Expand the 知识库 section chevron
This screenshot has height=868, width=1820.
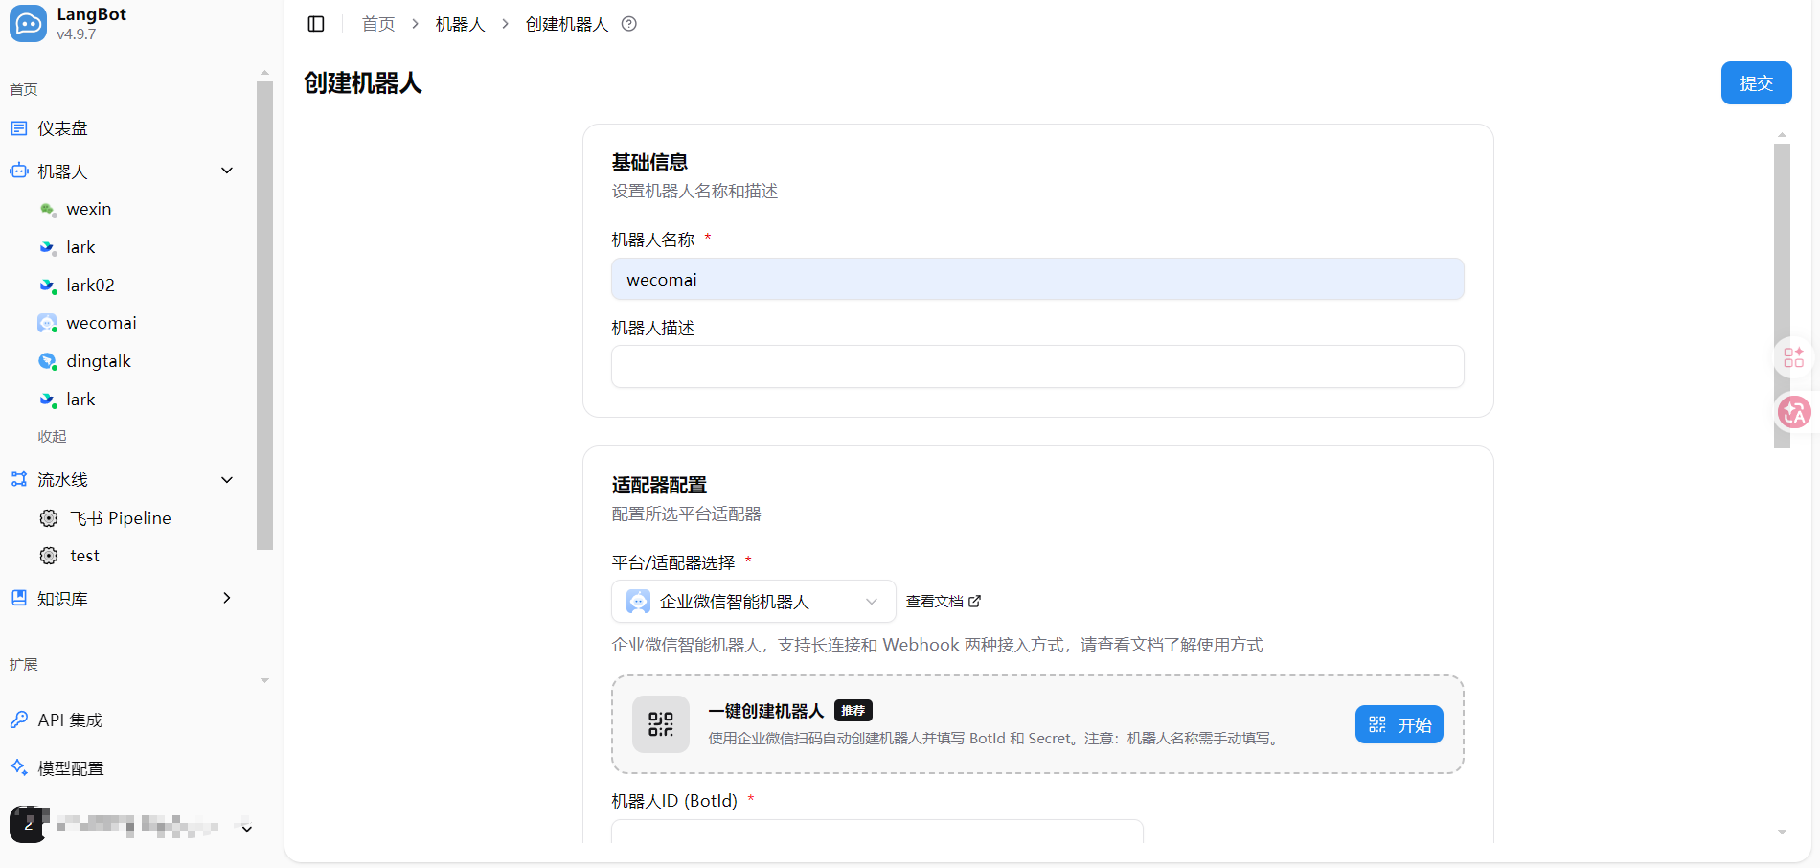227,598
